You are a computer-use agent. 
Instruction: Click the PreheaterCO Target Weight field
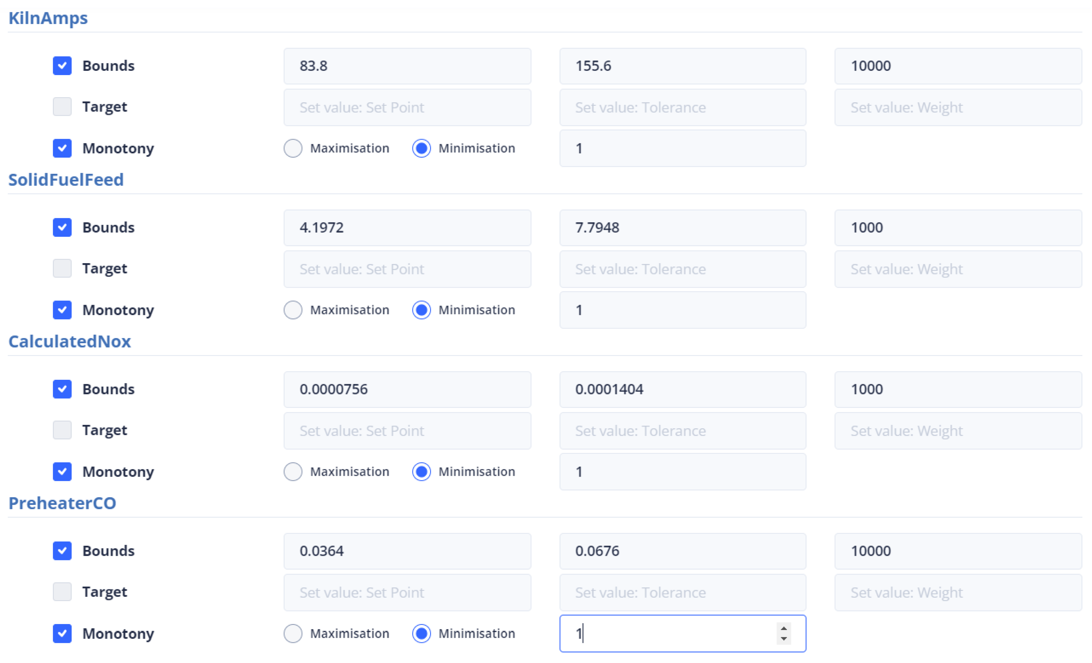pyautogui.click(x=957, y=592)
